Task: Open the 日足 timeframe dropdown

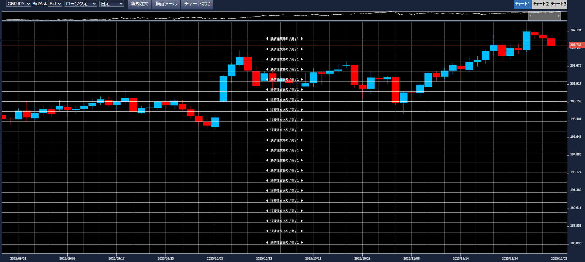Action: click(x=111, y=4)
